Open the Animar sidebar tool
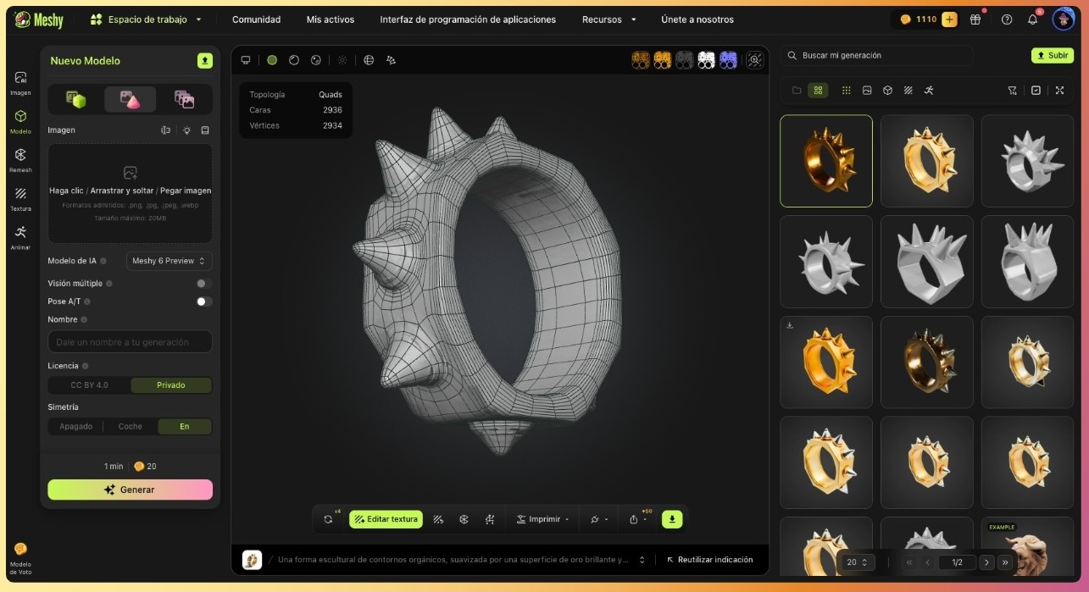Screen dimensions: 1089x592 click(x=20, y=236)
